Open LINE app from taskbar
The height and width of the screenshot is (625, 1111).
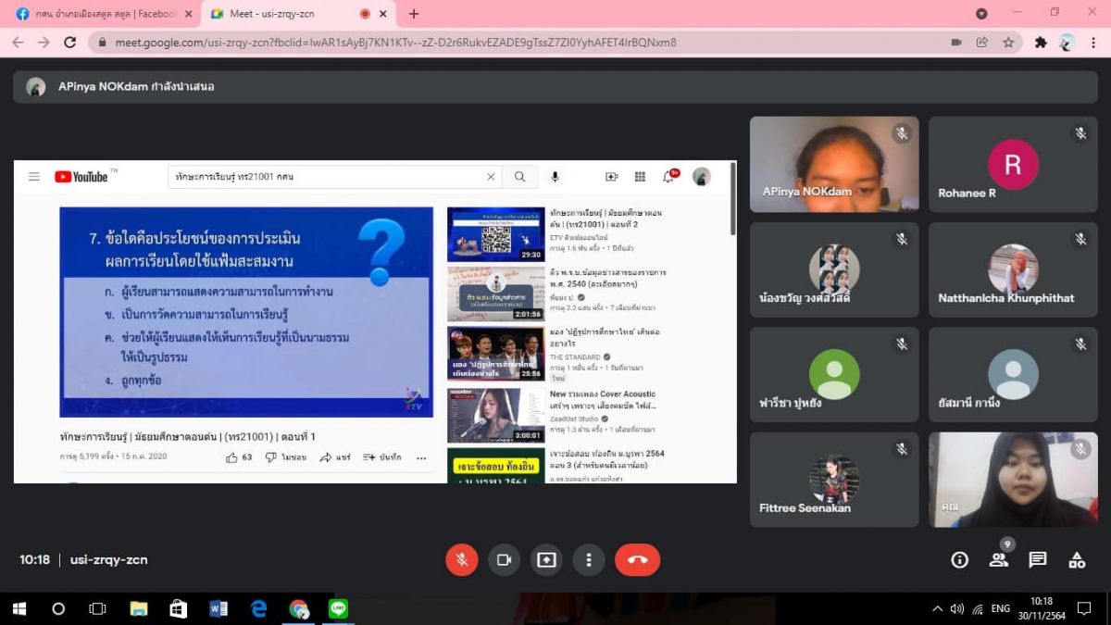tap(338, 608)
